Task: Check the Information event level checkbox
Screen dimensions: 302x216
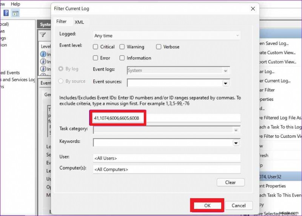Action: click(x=122, y=58)
